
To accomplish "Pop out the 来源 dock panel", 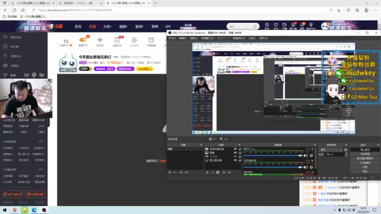I will point(239,145).
